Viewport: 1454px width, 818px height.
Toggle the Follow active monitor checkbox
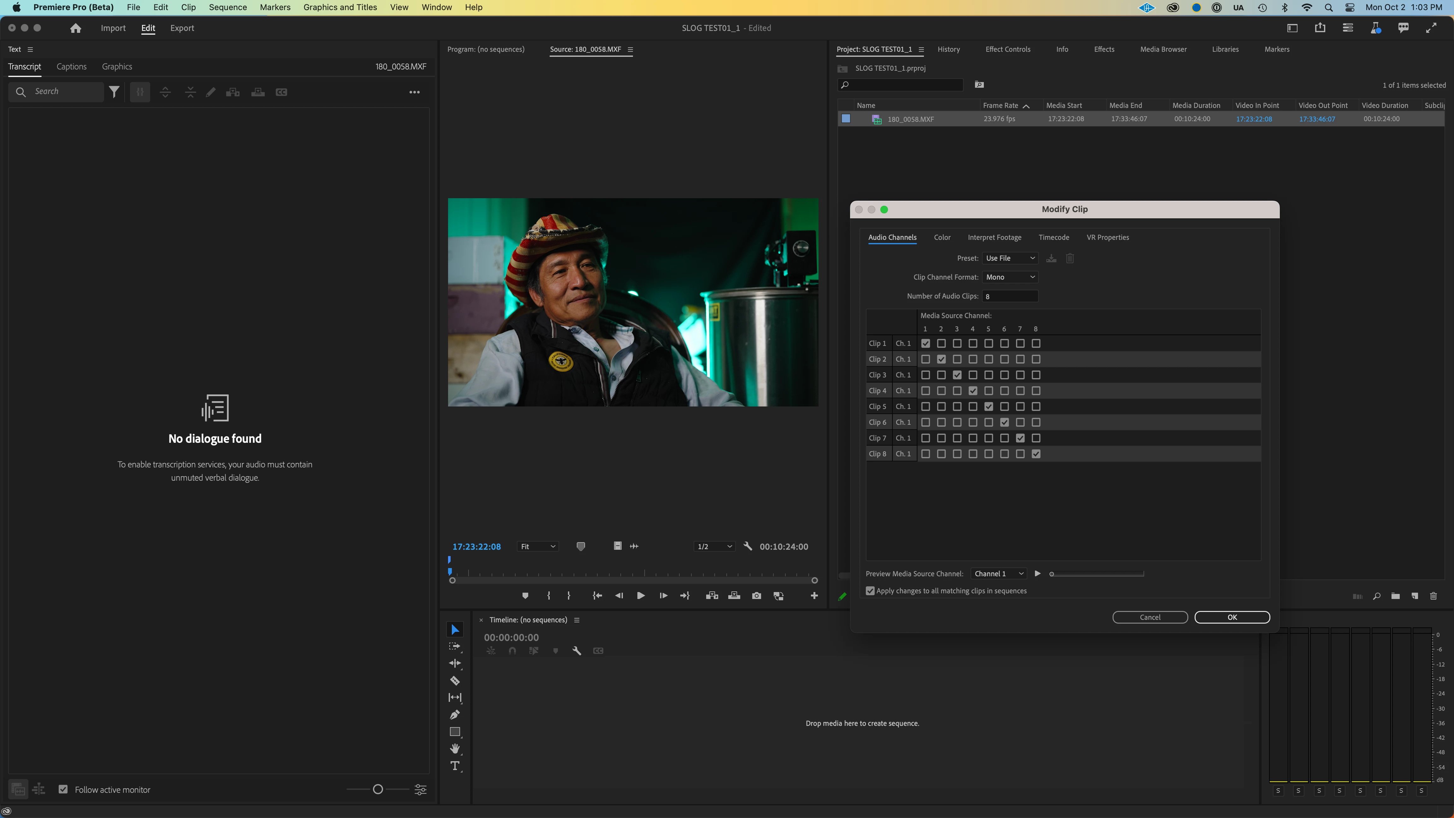click(x=63, y=789)
